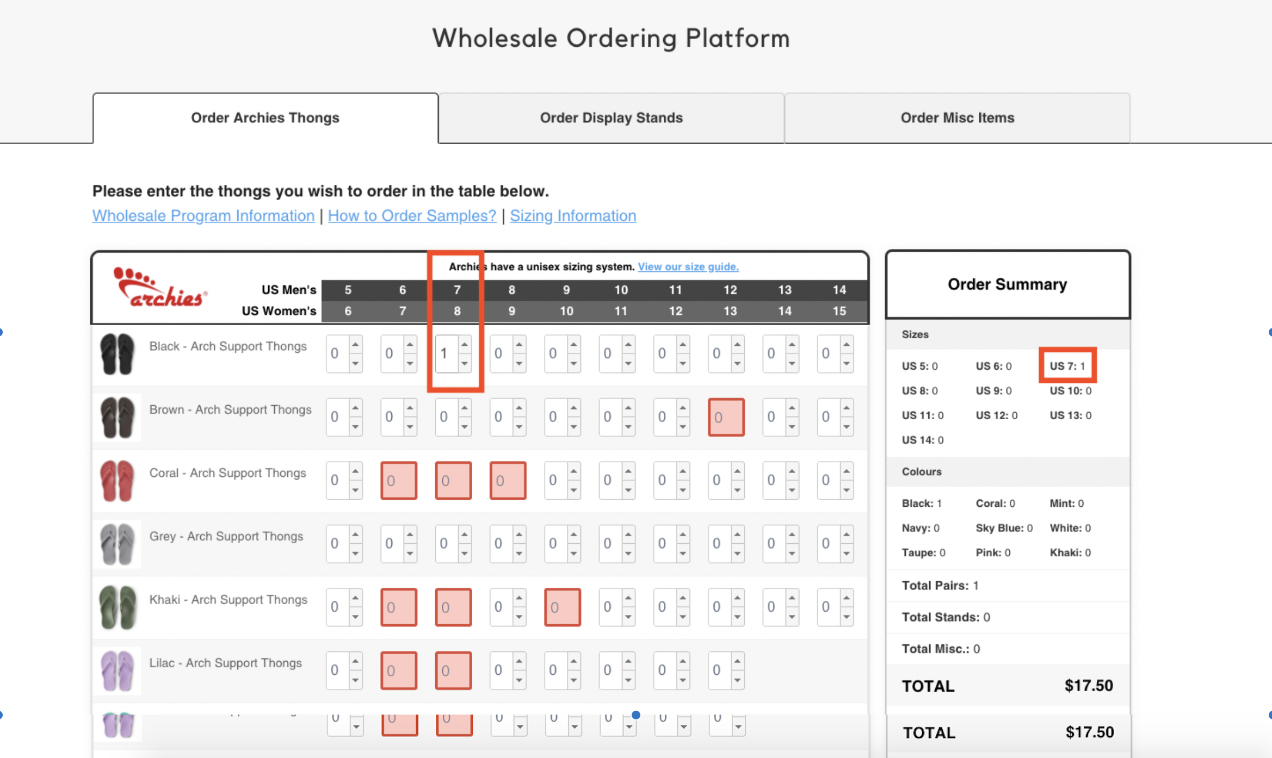Click Black - Arch Support Thongs label
The height and width of the screenshot is (758, 1272).
(x=228, y=346)
